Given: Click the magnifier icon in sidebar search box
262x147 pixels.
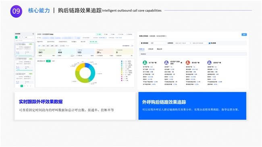Looking at the screenshot, I should [x=33, y=41].
